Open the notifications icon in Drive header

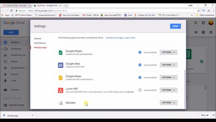pyautogui.click(x=203, y=23)
